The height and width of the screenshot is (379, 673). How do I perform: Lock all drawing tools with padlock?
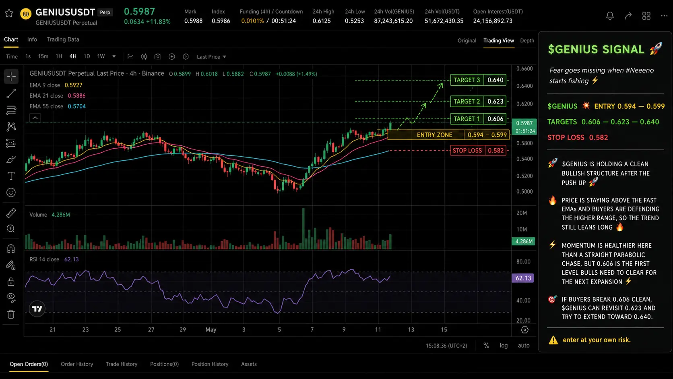[x=11, y=282]
